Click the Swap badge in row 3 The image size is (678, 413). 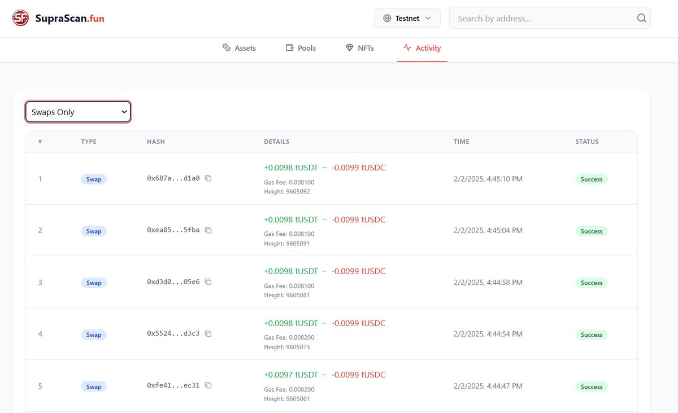(x=94, y=283)
